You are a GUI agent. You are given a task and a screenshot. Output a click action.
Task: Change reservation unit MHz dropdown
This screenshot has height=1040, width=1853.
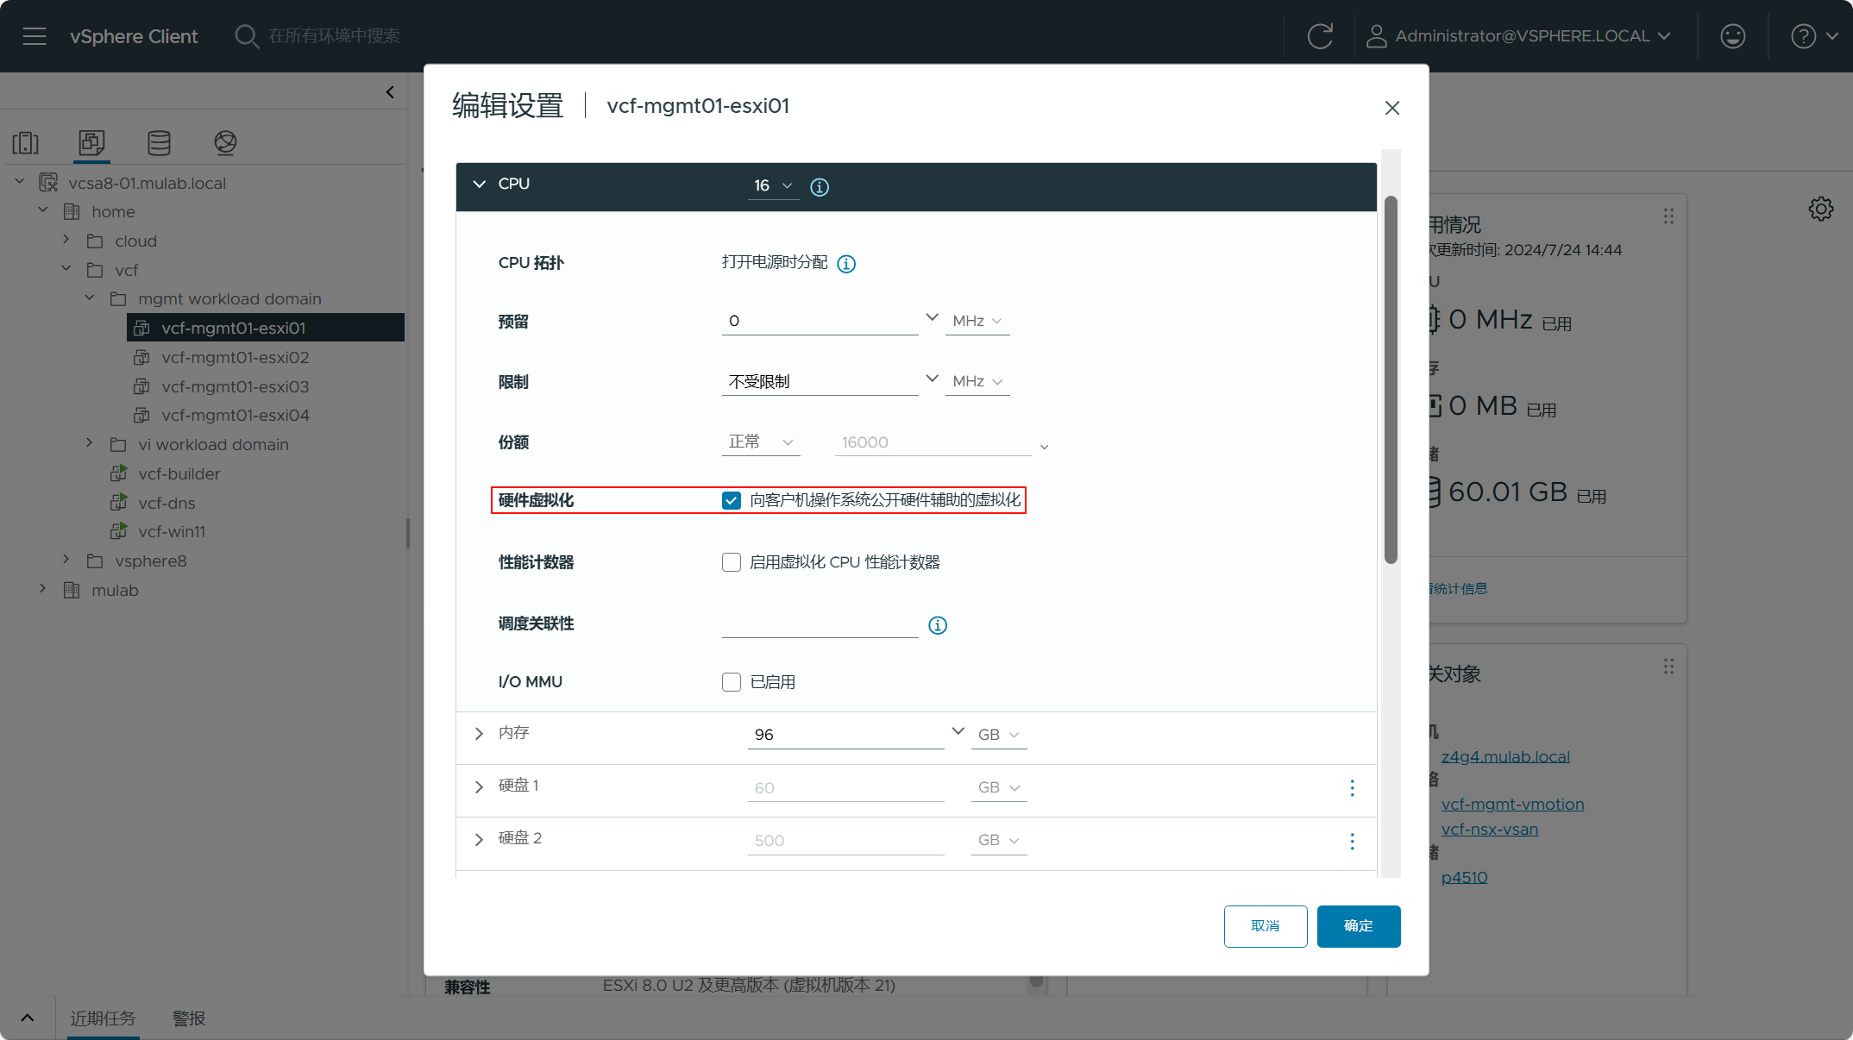(x=977, y=321)
